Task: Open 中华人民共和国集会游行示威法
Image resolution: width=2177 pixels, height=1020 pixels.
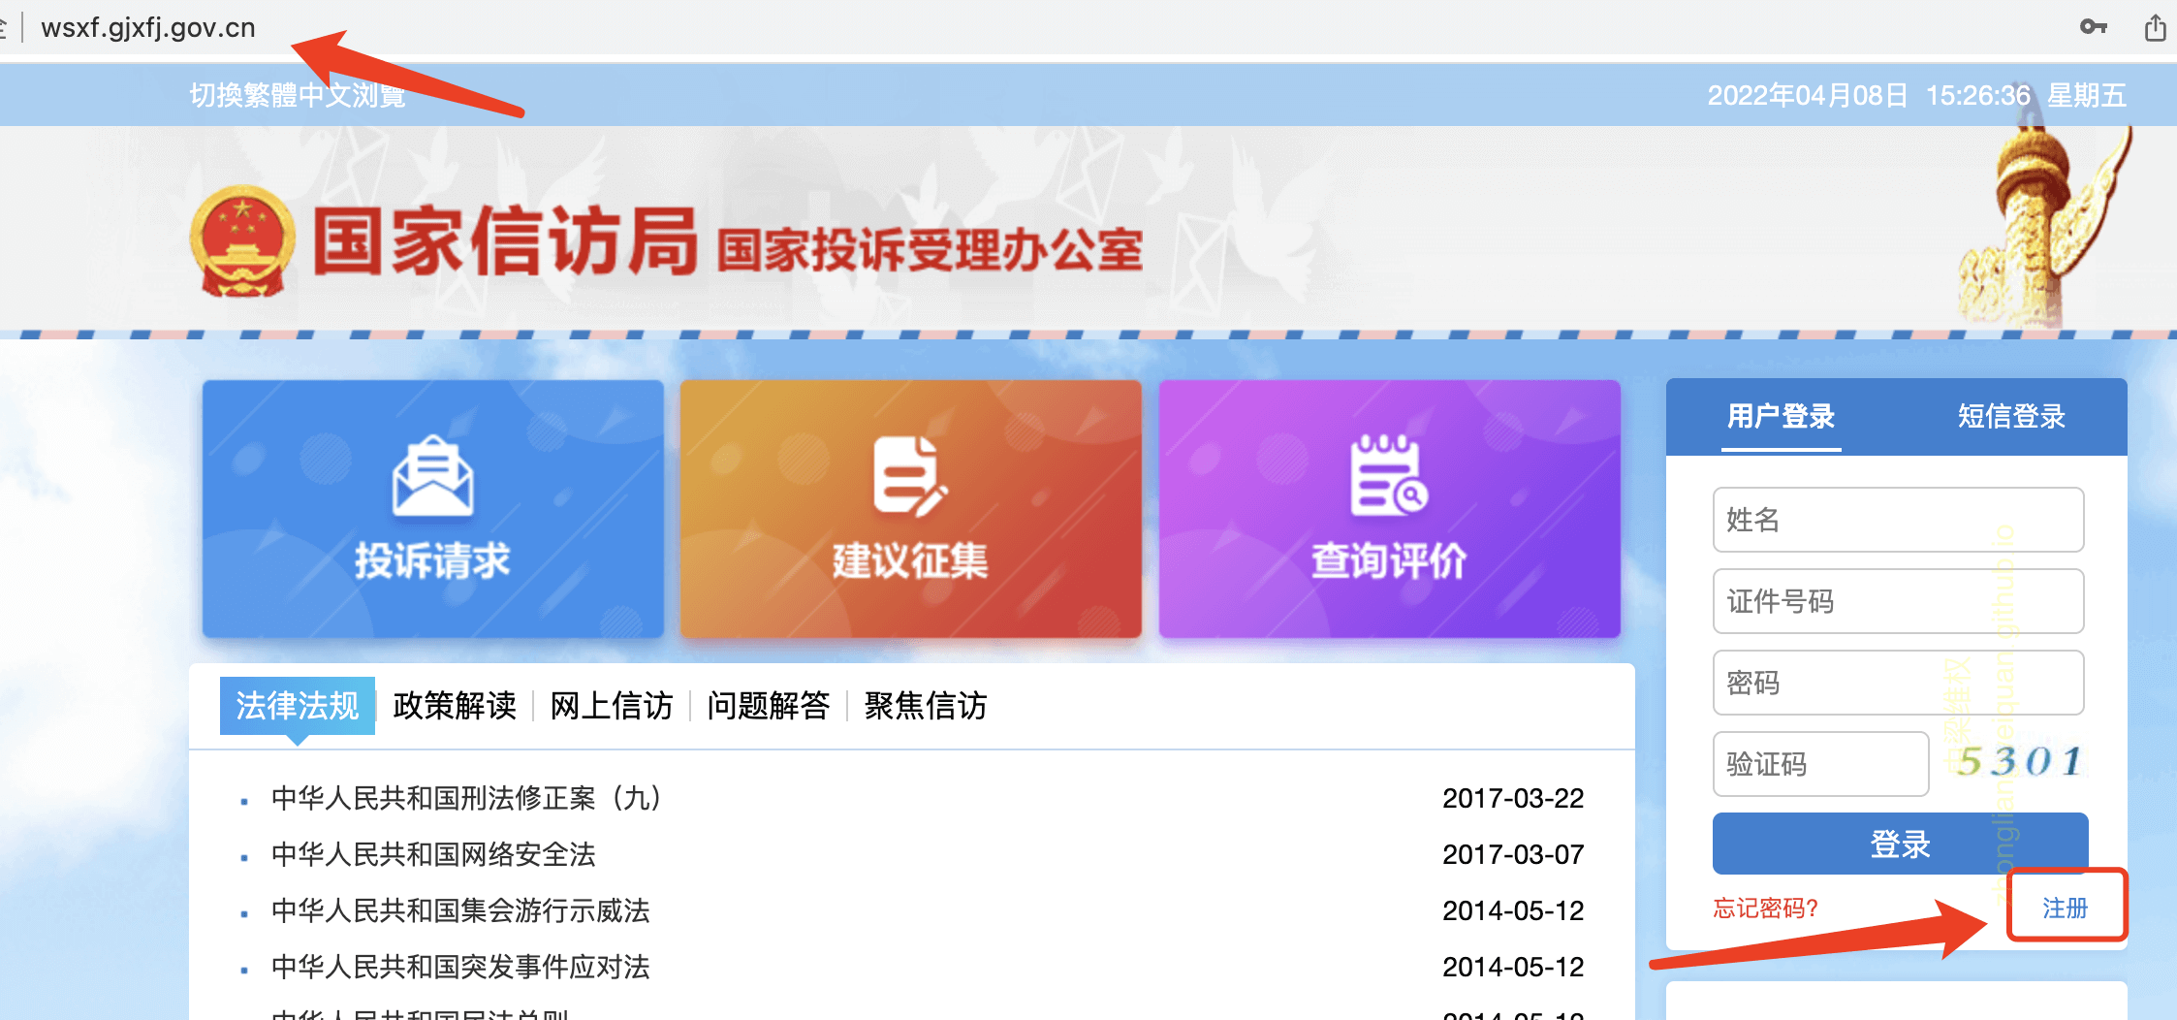Action: (x=460, y=910)
